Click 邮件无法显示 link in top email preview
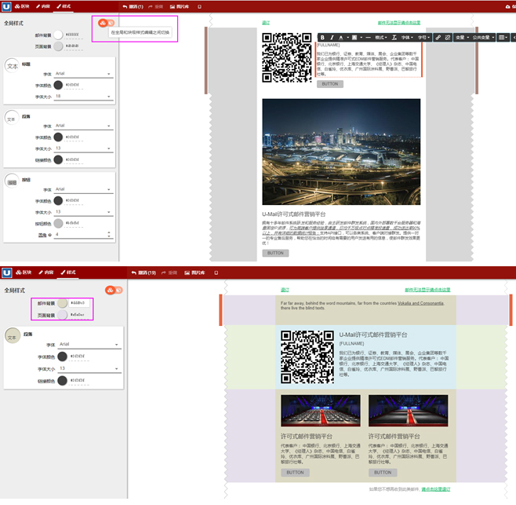Screen dimensions: 516x505 tap(399, 23)
